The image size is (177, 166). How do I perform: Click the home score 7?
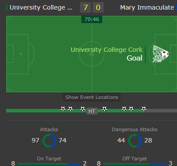(86, 7)
